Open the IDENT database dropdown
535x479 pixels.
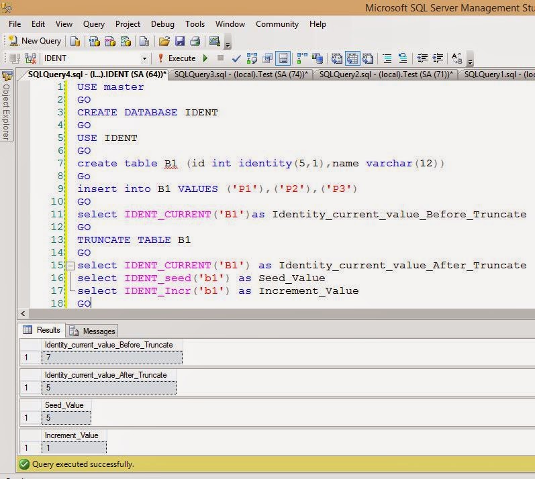pos(144,58)
